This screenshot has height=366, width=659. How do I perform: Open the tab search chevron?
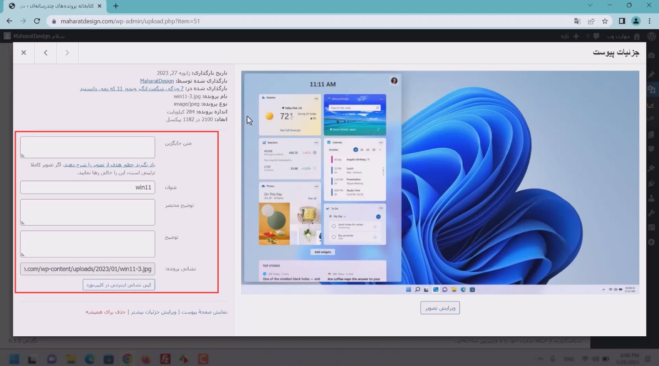click(589, 5)
